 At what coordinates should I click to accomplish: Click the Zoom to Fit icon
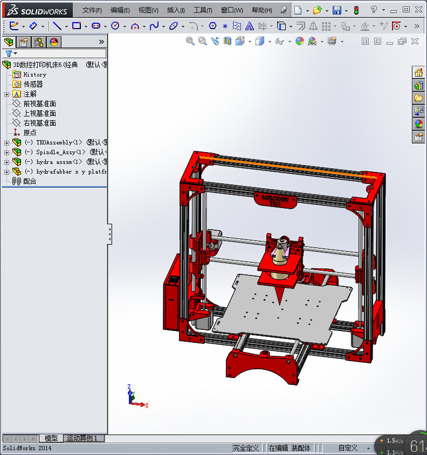coord(190,41)
